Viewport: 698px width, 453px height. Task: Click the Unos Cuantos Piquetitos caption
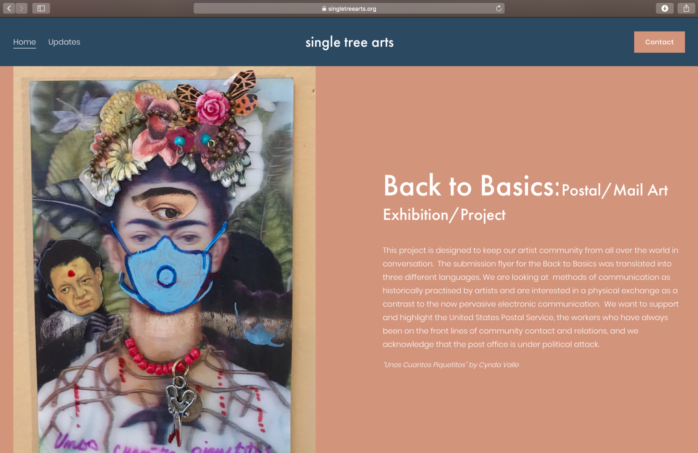point(451,365)
